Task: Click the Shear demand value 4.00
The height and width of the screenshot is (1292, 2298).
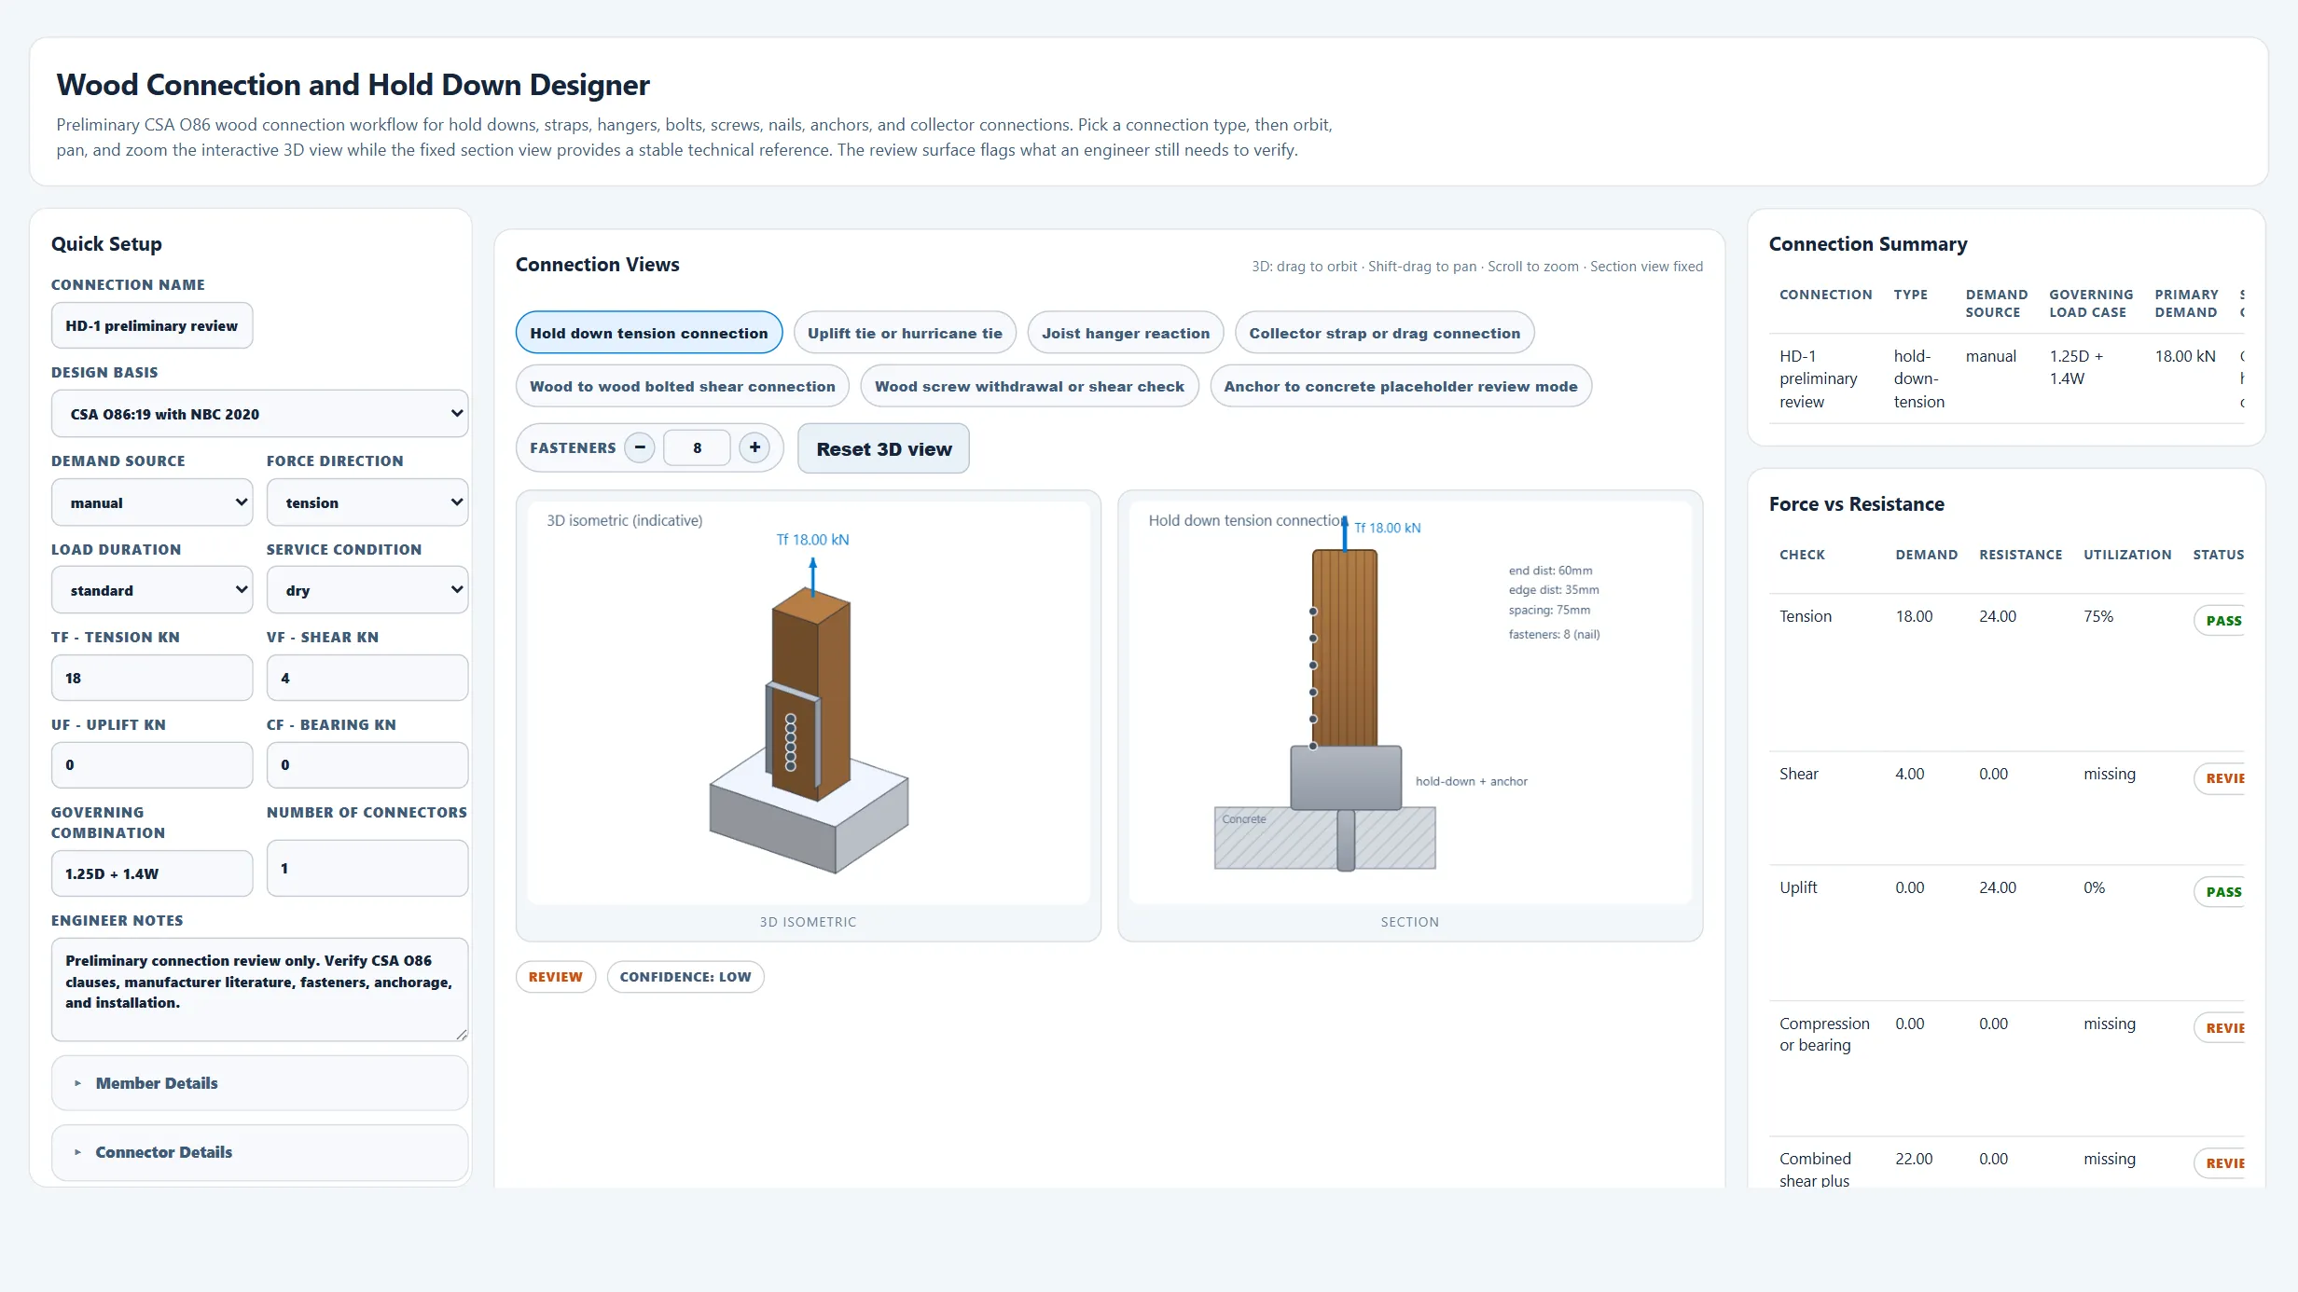Action: pyautogui.click(x=1909, y=774)
